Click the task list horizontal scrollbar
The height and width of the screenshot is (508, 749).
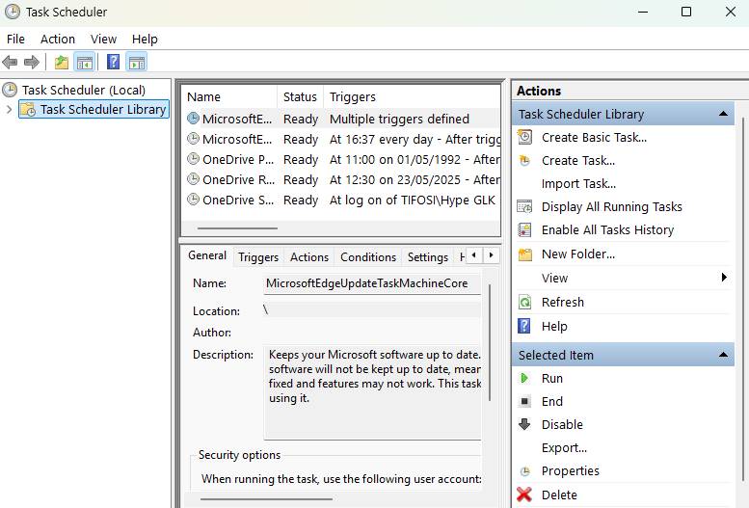click(237, 228)
